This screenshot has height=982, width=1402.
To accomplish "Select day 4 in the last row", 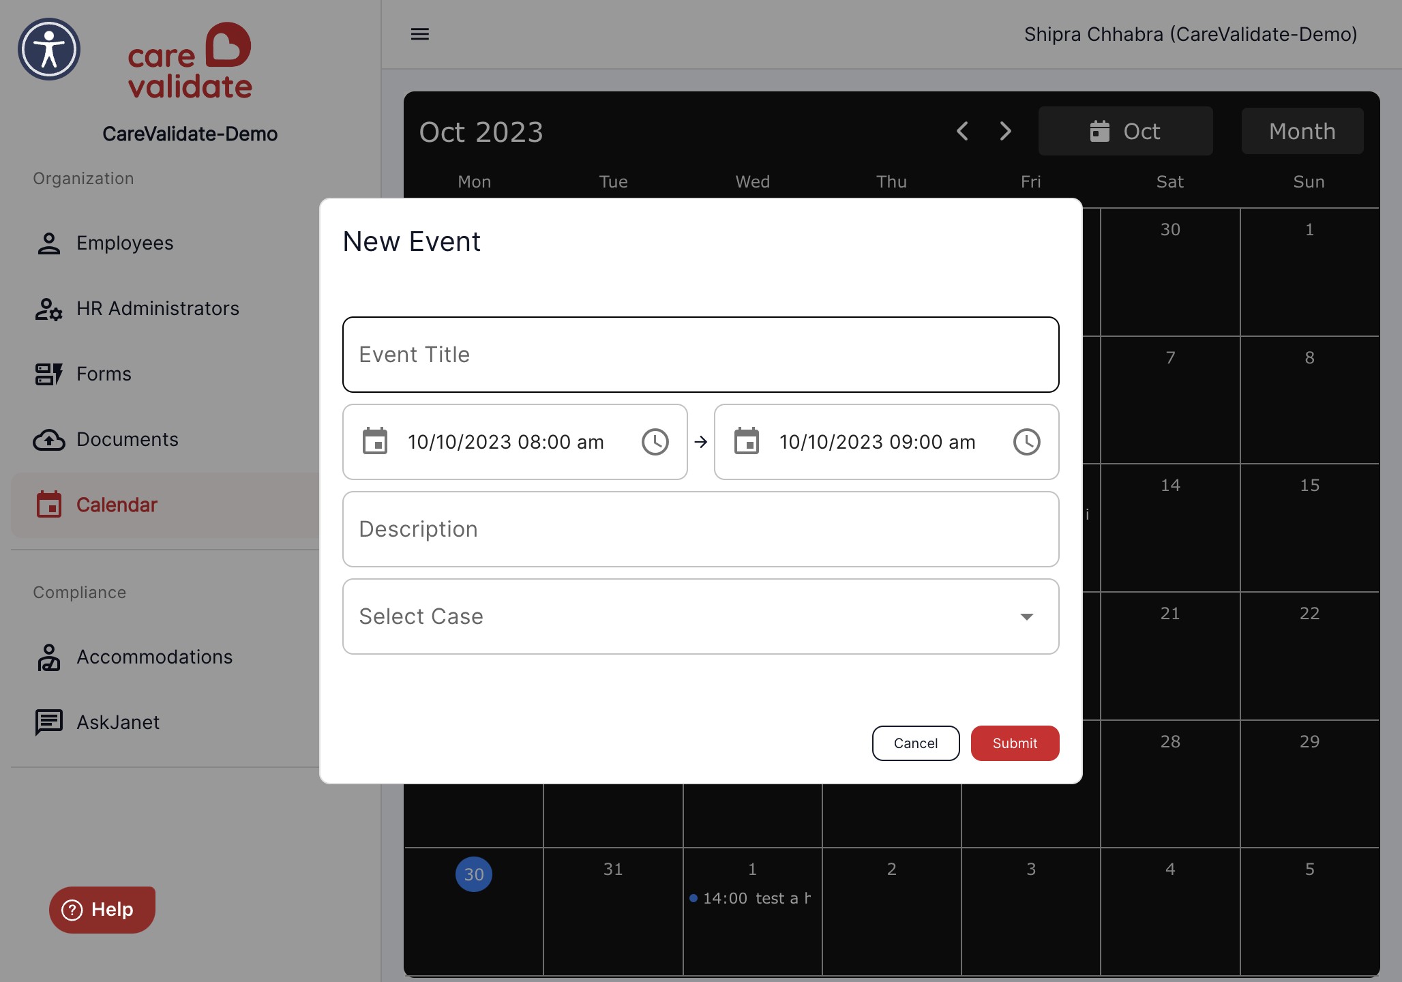I will coord(1170,869).
